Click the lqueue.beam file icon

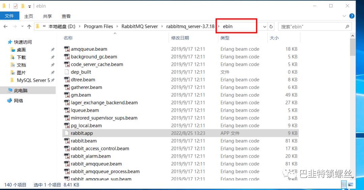[67, 110]
